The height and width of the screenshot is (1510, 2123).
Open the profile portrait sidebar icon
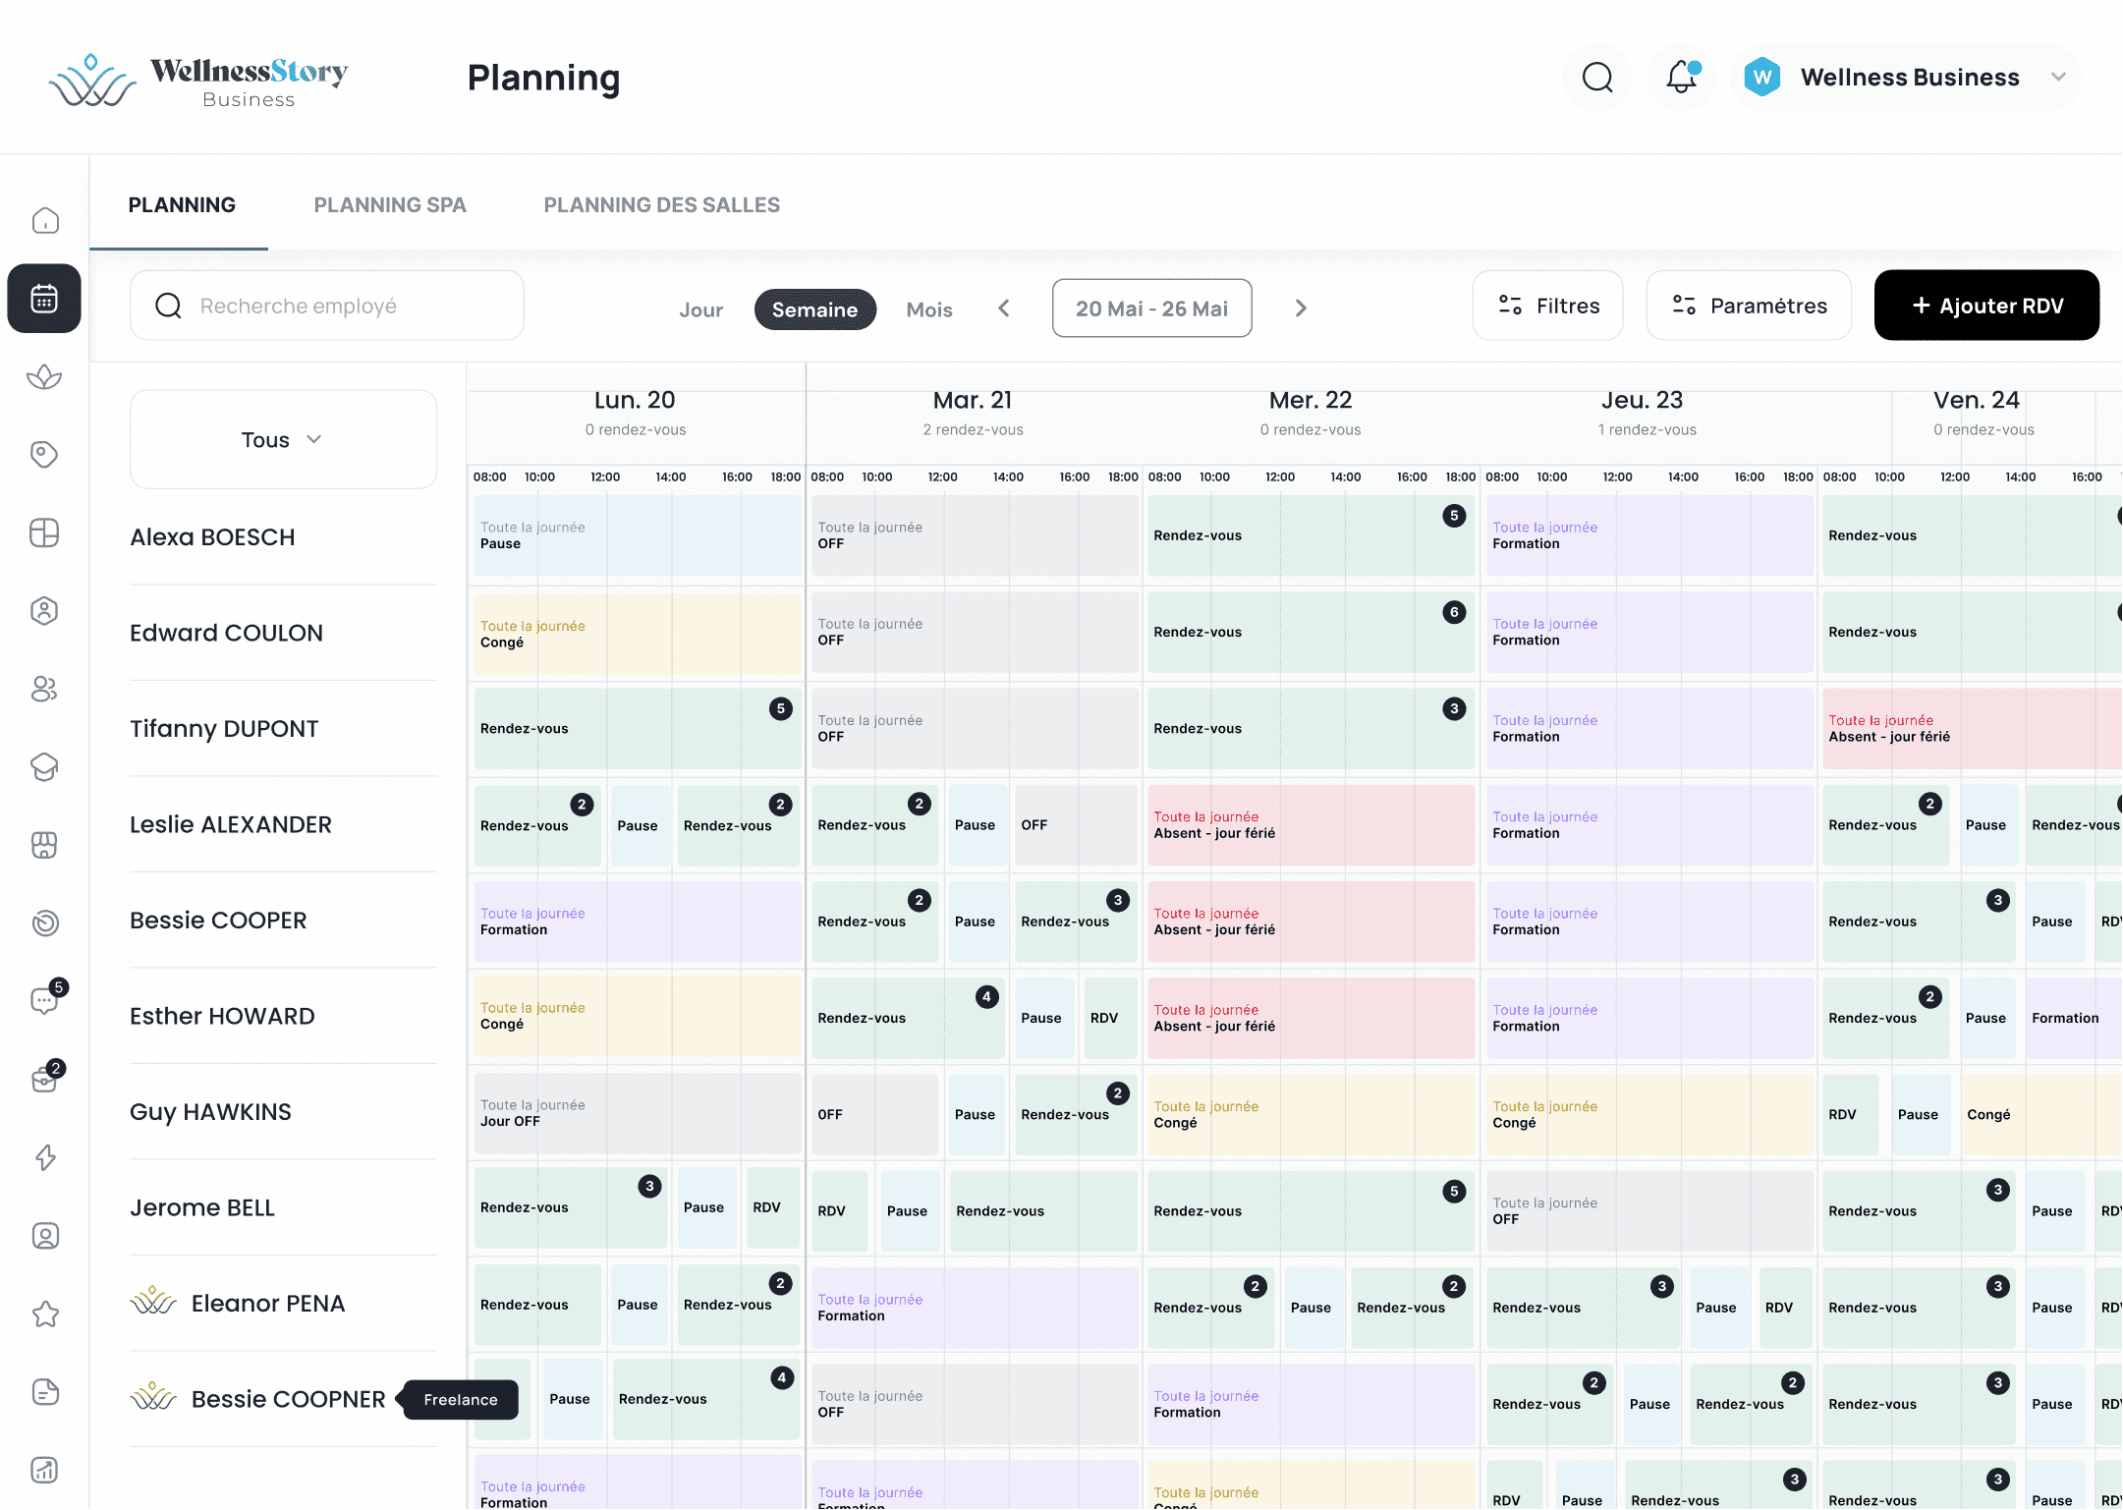coord(45,1236)
